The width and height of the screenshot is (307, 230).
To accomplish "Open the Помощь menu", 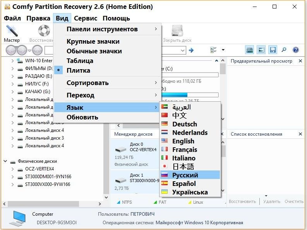I will click(x=116, y=18).
